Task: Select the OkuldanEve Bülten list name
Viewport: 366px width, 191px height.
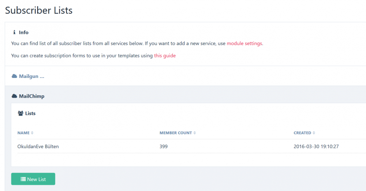Action: point(38,146)
